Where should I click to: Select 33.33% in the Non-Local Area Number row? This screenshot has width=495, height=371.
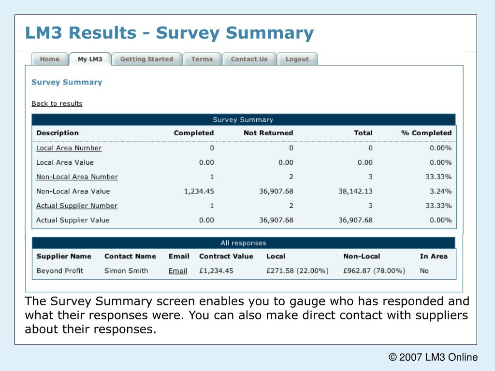438,177
